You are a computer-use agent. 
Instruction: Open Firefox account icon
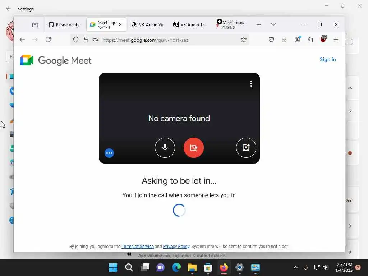(297, 40)
